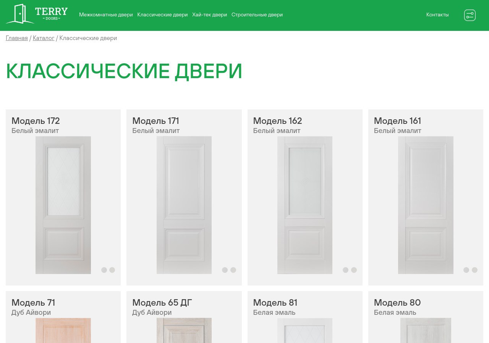View the Модель 162 door image
The width and height of the screenshot is (489, 343).
click(305, 205)
